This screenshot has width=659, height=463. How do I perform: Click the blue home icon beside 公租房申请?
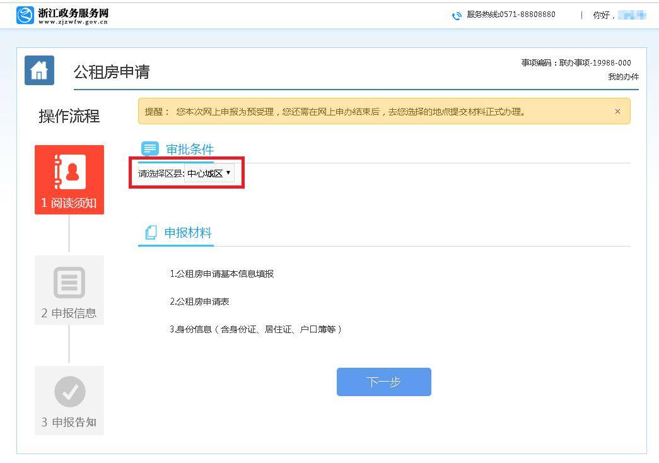pos(39,70)
